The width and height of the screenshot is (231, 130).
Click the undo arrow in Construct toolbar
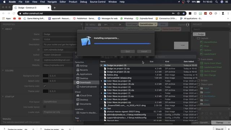[106, 25]
